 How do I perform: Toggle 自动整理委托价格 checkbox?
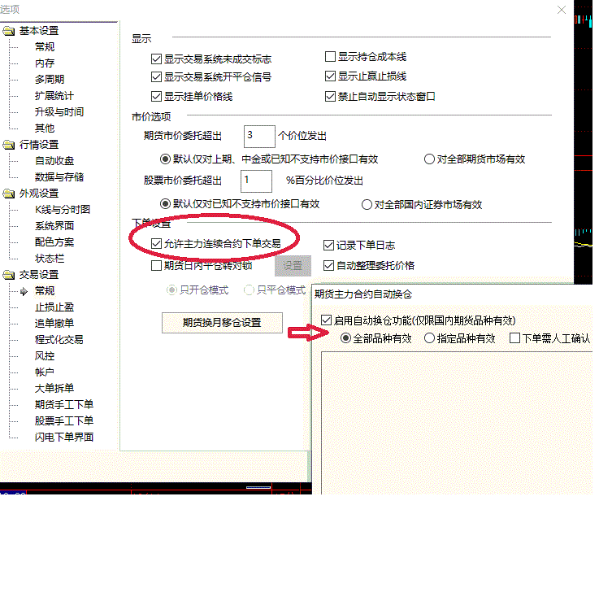328,266
